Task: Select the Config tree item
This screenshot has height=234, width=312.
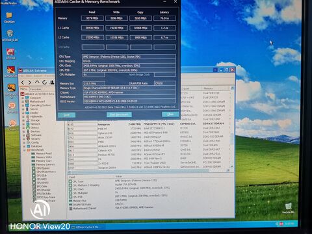Action: pos(35,142)
